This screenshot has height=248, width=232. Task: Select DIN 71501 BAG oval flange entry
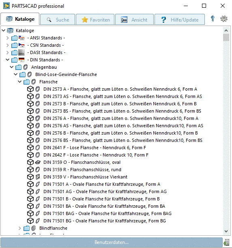coord(107,213)
